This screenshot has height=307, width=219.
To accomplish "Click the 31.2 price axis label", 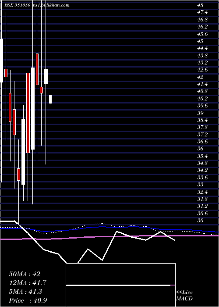I will click(x=202, y=206).
